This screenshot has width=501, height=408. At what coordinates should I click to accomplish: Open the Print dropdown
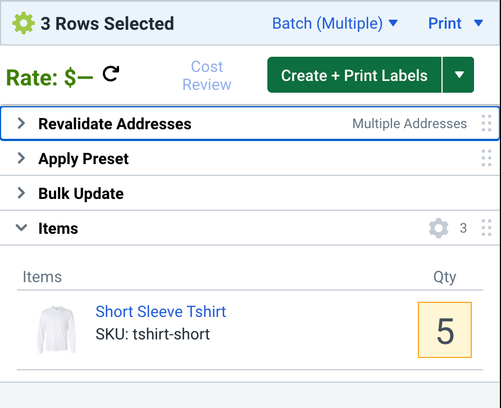coord(456,23)
